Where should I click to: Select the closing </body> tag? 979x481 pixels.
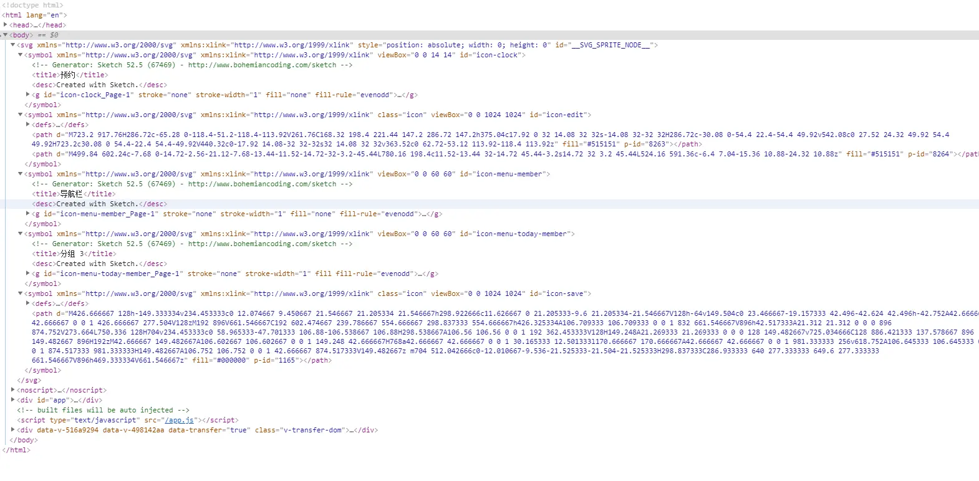click(24, 440)
